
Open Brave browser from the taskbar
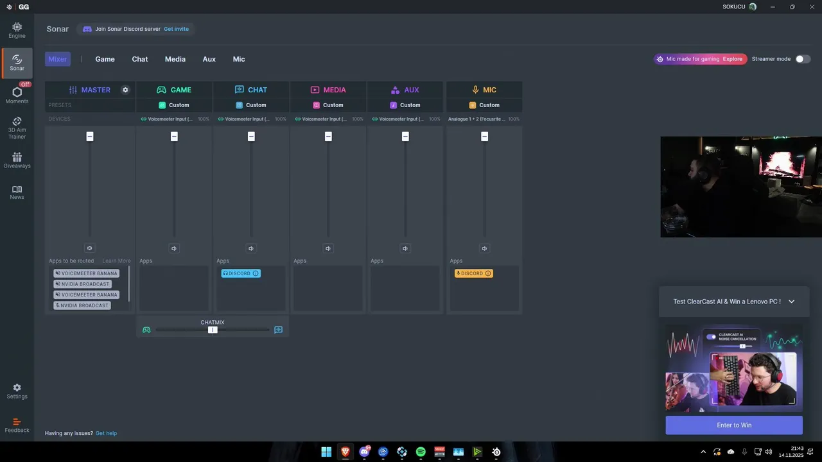345,452
